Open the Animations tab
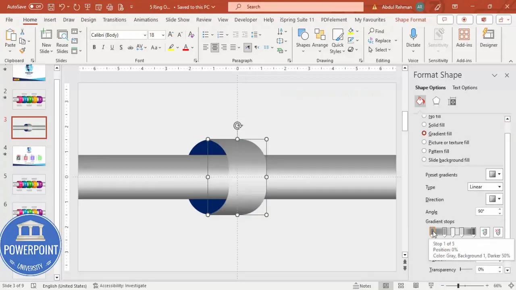This screenshot has width=516, height=290. pyautogui.click(x=146, y=20)
